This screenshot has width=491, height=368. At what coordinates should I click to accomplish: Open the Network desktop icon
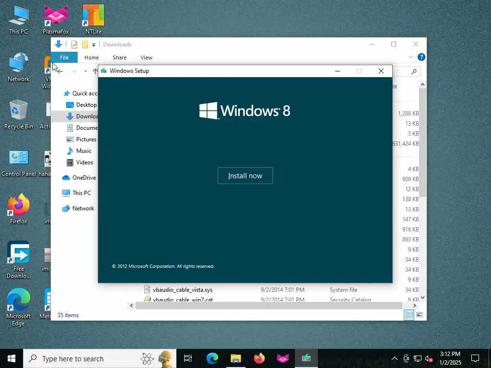19,67
